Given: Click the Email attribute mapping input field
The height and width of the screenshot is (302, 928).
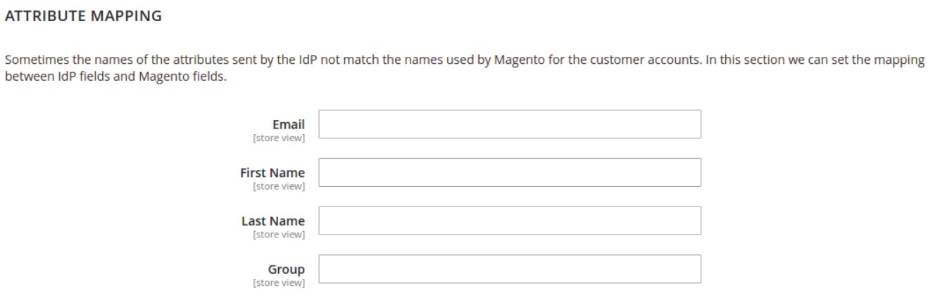Looking at the screenshot, I should click(x=510, y=124).
